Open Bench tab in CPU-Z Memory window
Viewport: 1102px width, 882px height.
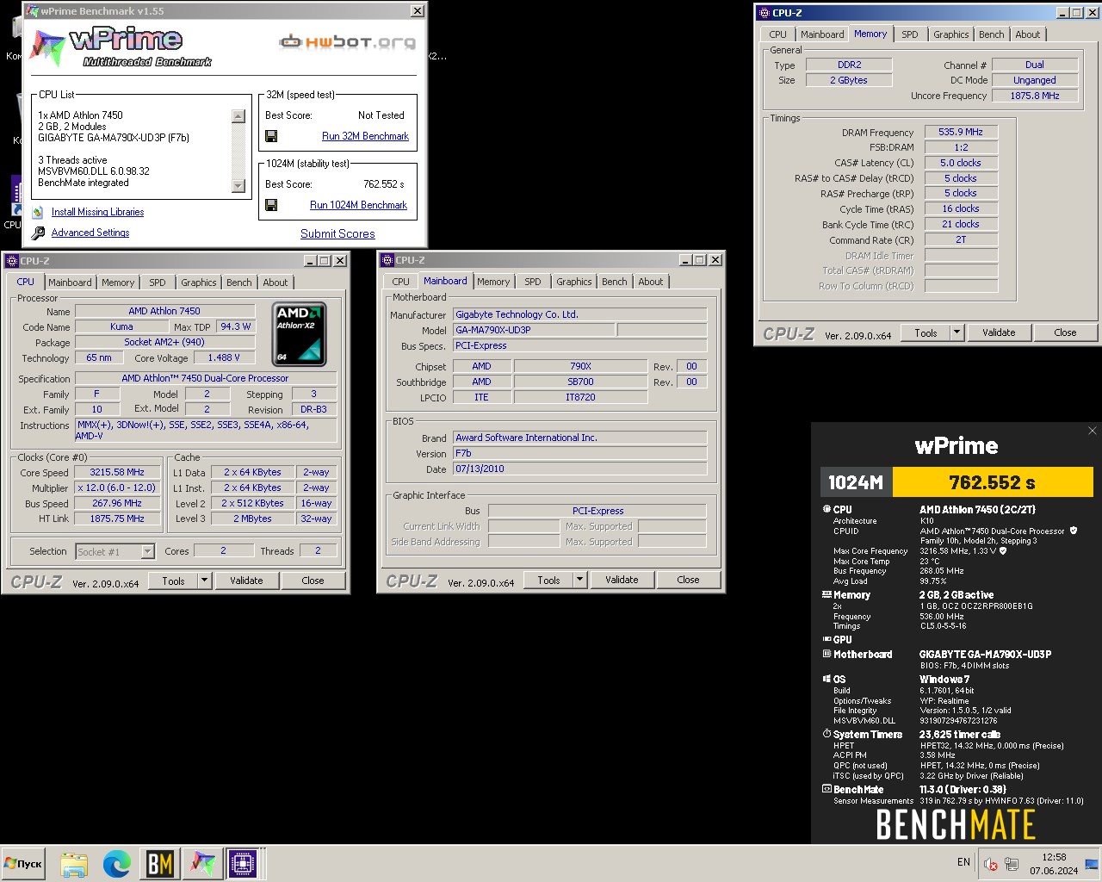[991, 34]
